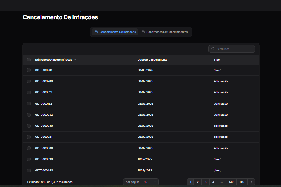Go to page 2
Image resolution: width=281 pixels, height=187 pixels.
click(x=198, y=182)
